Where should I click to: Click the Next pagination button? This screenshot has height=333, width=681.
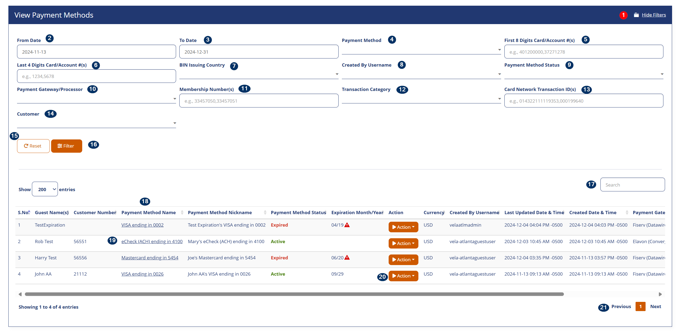point(656,306)
